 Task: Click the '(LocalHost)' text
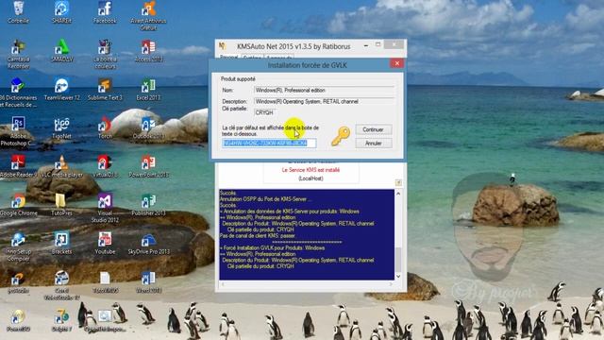click(x=310, y=178)
